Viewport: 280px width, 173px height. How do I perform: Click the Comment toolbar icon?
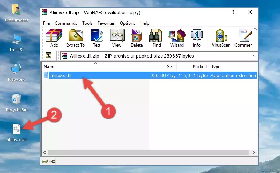point(243,38)
